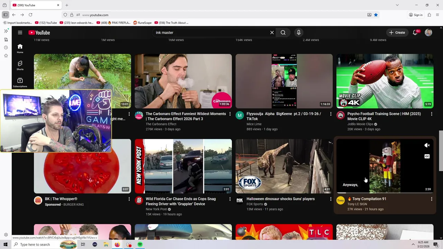The height and width of the screenshot is (249, 443).
Task: Toggle the browser sidebar button
Action: click(x=6, y=15)
